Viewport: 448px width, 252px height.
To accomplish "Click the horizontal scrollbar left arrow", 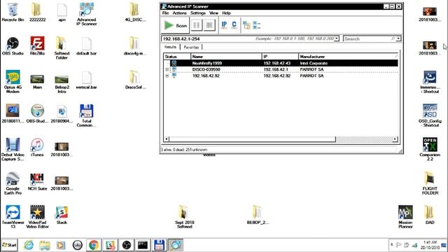I will click(167, 139).
